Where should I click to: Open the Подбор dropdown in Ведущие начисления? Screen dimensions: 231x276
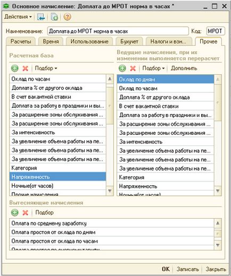coord(153,68)
